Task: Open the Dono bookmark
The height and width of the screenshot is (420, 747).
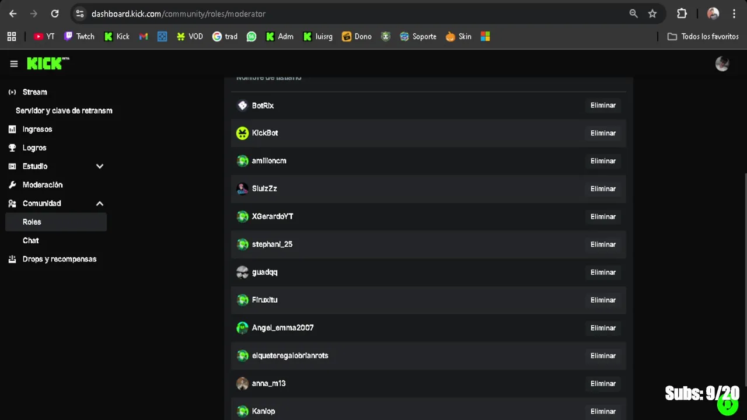Action: pyautogui.click(x=357, y=36)
